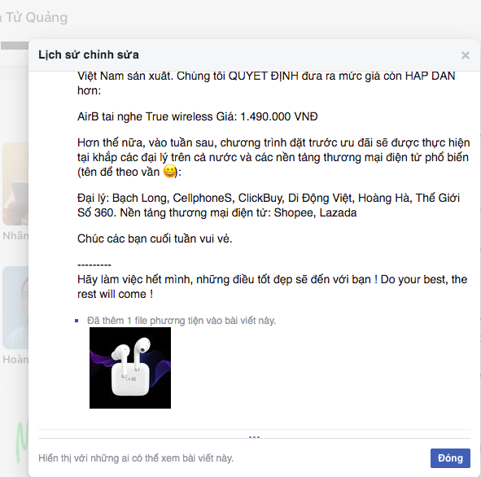Click the Chúc các bạn cuối tuần vui vẻ line

point(155,238)
